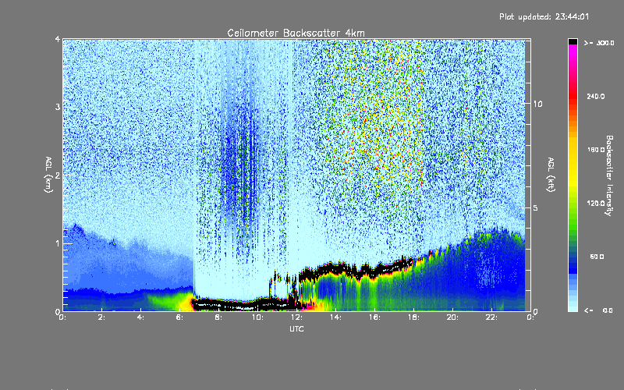Click the '1' tick on the km axis

pos(58,243)
